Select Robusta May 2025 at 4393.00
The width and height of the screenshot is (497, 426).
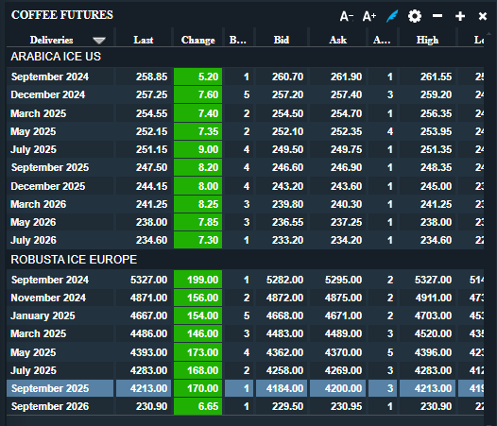(245, 352)
